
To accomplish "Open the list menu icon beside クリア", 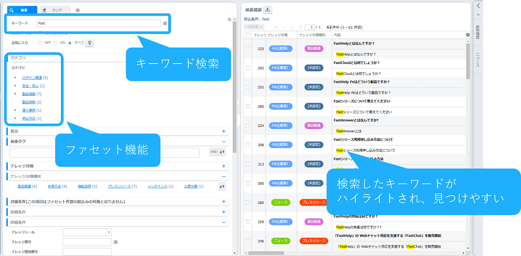I will coord(78,10).
